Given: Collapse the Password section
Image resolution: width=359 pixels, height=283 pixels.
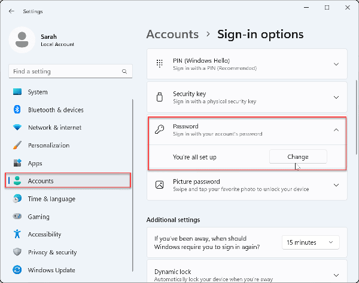Looking at the screenshot, I should click(x=336, y=130).
